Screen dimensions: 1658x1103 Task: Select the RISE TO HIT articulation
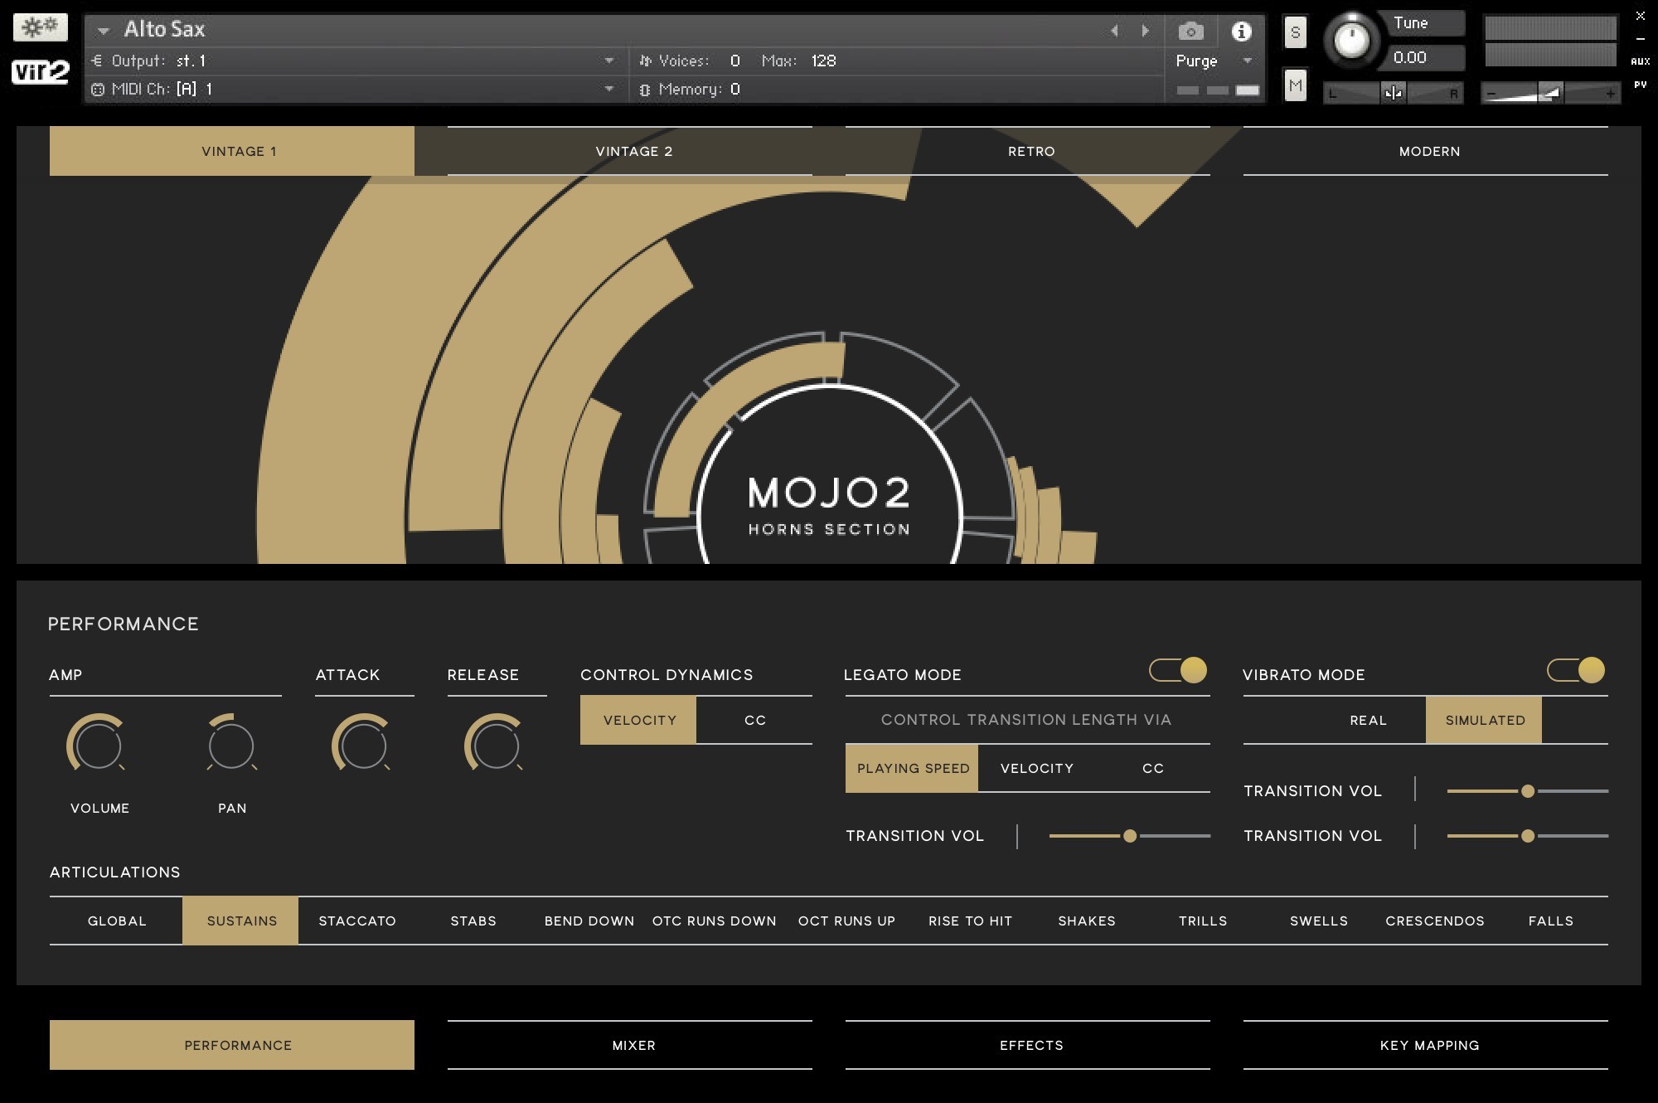971,921
